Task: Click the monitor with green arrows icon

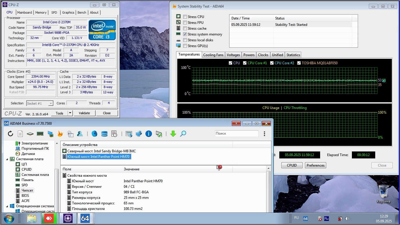Action: click(159, 134)
